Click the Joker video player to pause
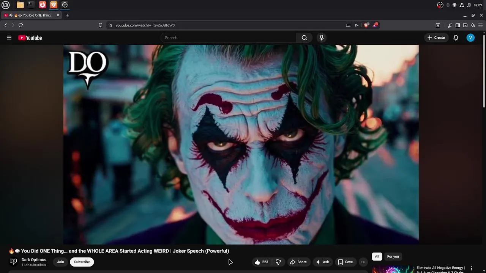The width and height of the screenshot is (486, 273). (241, 144)
